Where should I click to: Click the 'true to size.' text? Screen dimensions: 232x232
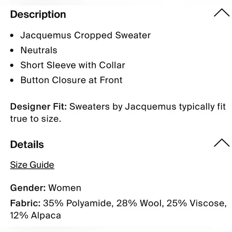click(36, 119)
